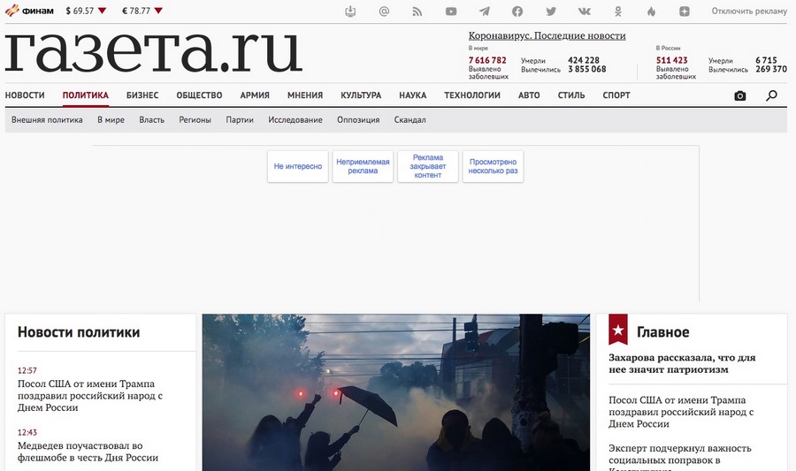Click world cases number 7 616 782
Screen dimensions: 796x471
[x=487, y=60]
